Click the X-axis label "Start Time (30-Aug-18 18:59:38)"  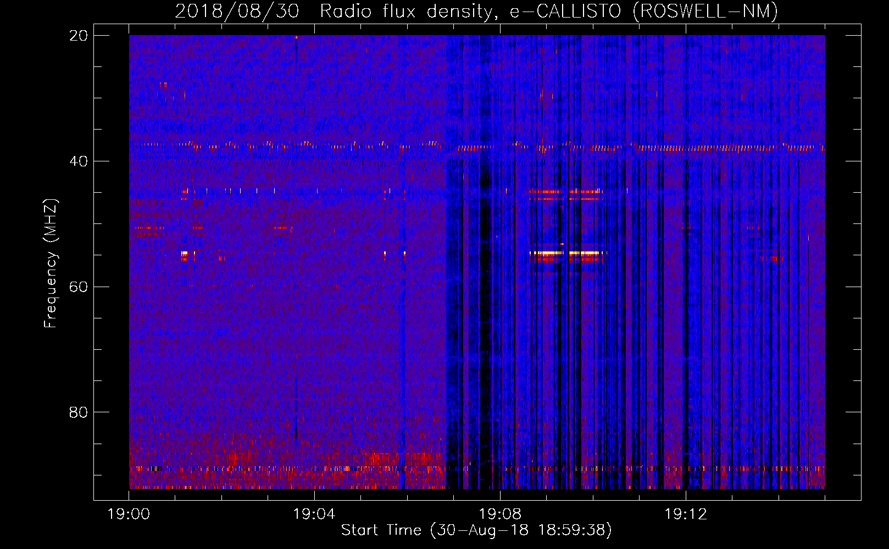coord(476,530)
